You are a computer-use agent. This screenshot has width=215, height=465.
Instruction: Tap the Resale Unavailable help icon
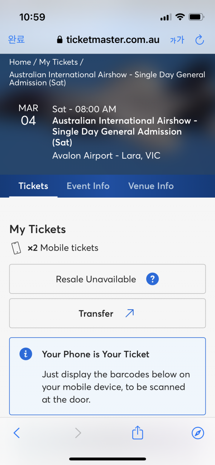point(152,279)
